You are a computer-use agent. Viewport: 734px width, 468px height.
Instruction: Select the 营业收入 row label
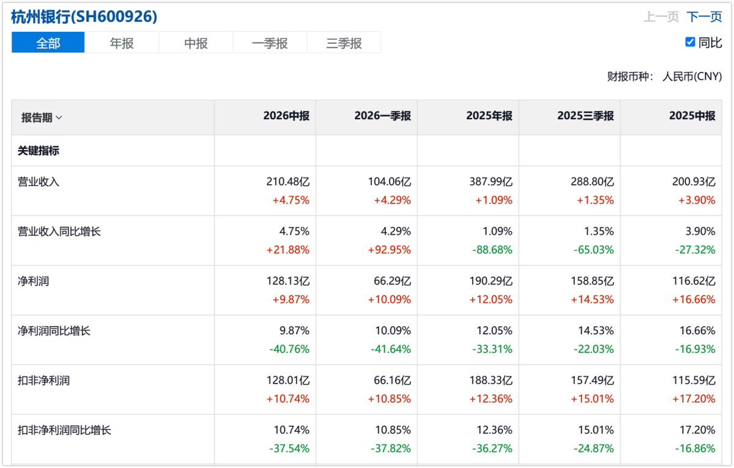[39, 182]
